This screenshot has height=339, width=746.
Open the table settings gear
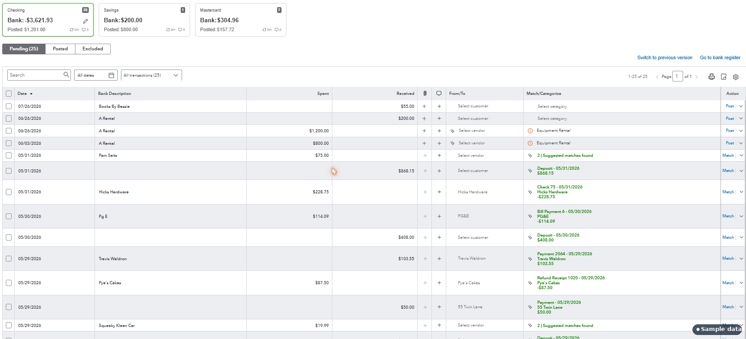coord(736,77)
